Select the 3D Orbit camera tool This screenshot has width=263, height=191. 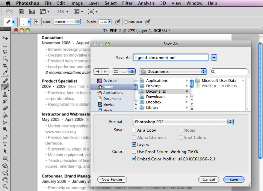pyautogui.click(x=5, y=173)
